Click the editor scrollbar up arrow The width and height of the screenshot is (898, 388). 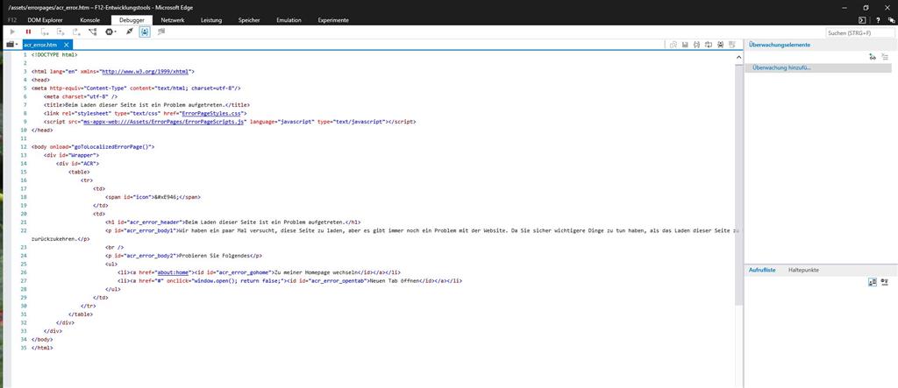(738, 55)
